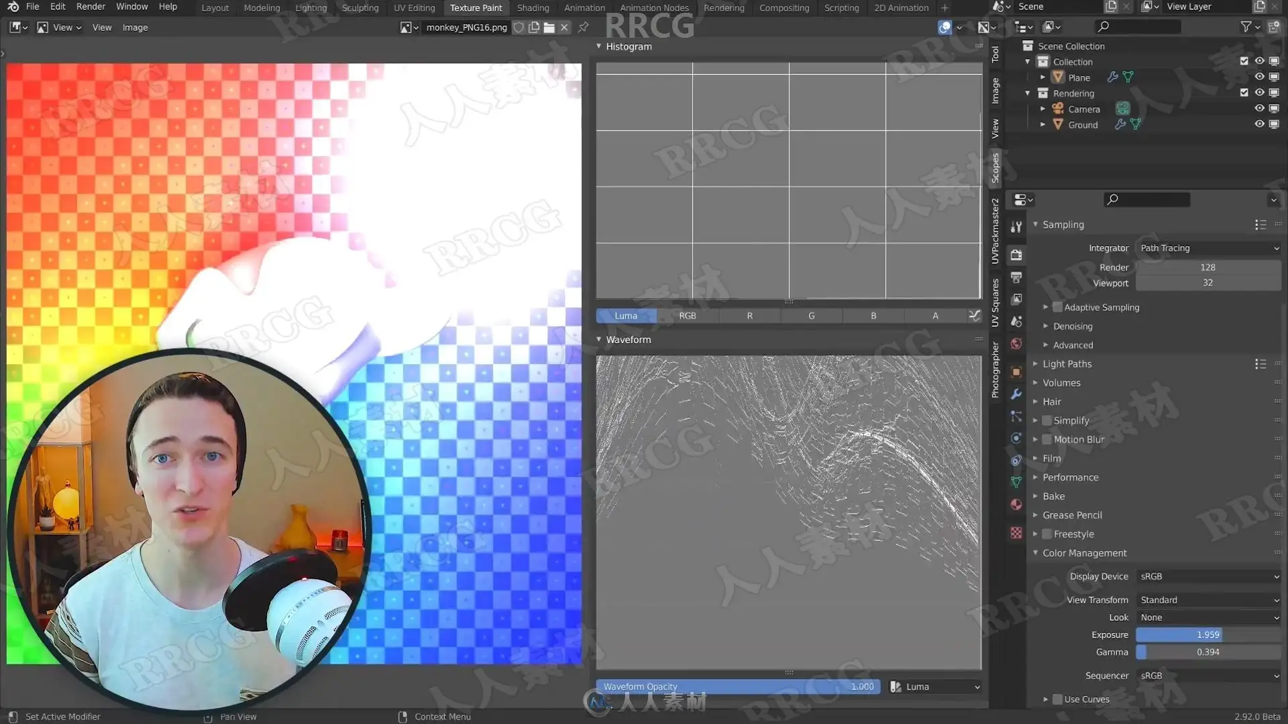Open the Physics properties tab
The image size is (1288, 724).
pyautogui.click(x=1016, y=438)
